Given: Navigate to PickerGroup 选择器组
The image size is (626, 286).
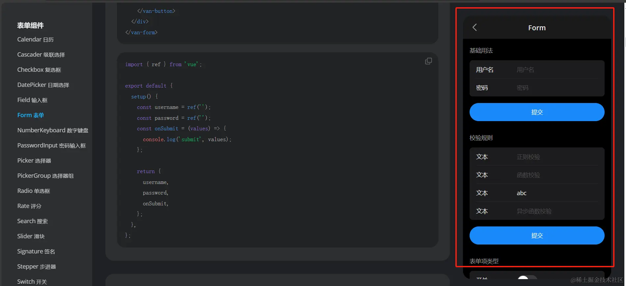Looking at the screenshot, I should [x=45, y=176].
